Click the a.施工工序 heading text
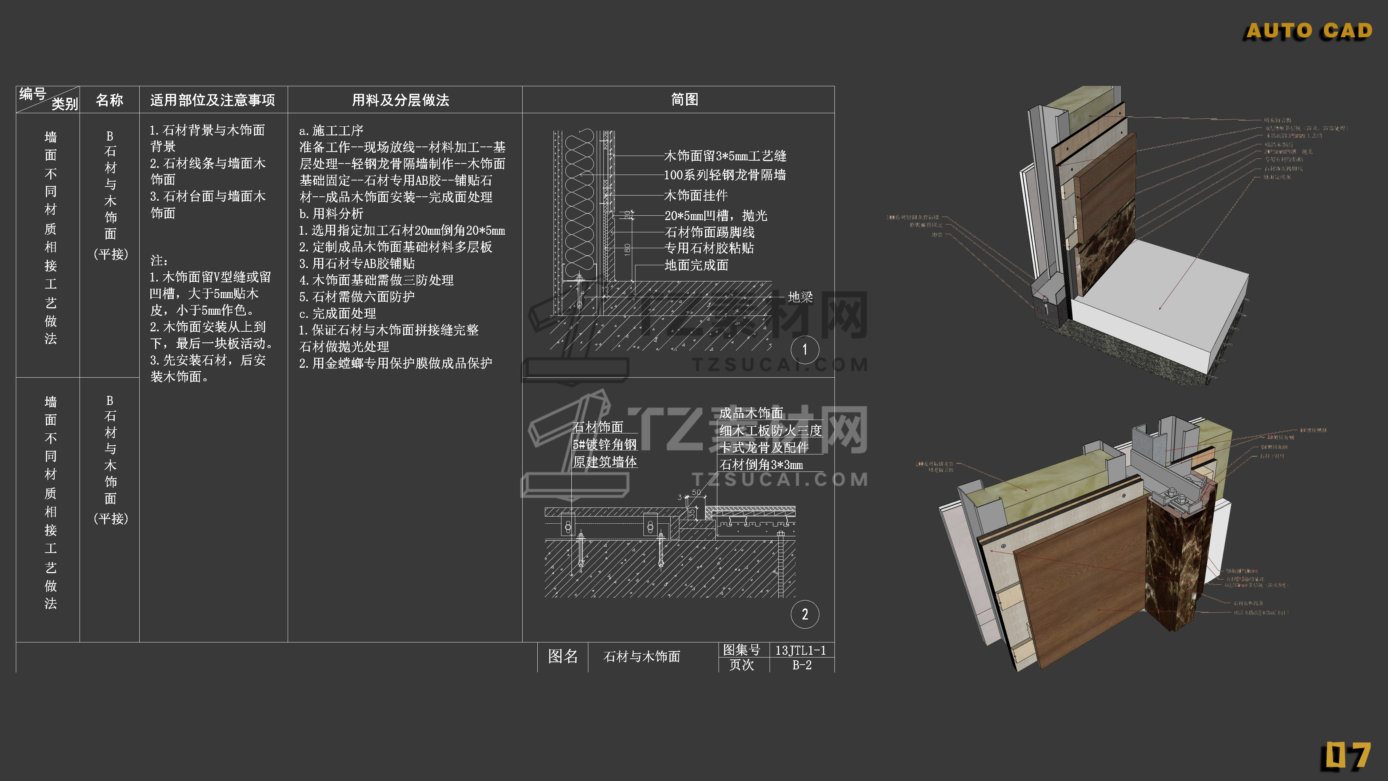Screen dimensions: 1388x781 click(x=332, y=131)
